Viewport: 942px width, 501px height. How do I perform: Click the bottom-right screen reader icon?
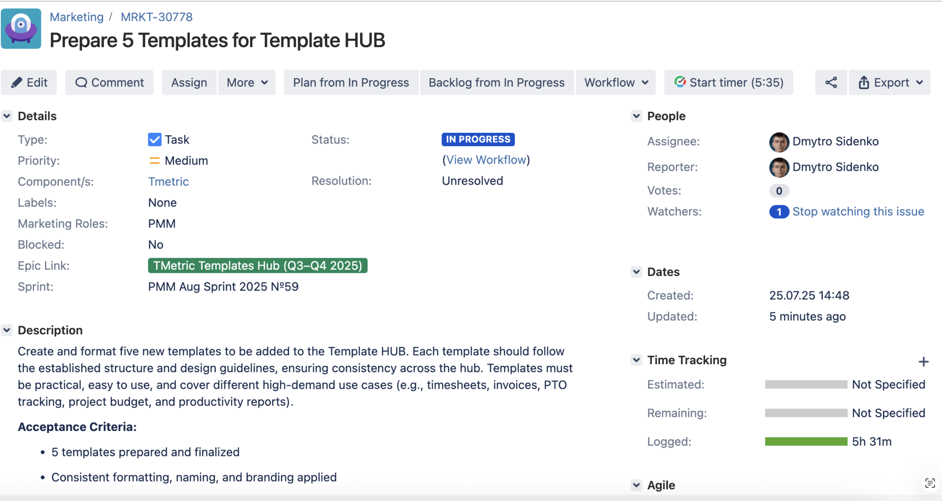tap(930, 484)
